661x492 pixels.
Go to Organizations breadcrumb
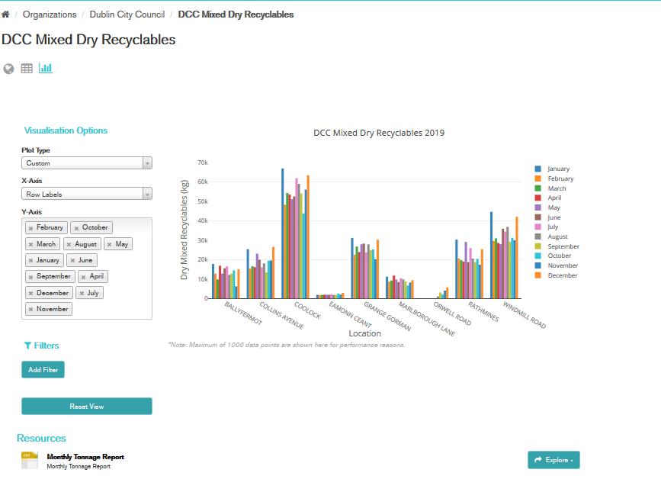(x=50, y=14)
